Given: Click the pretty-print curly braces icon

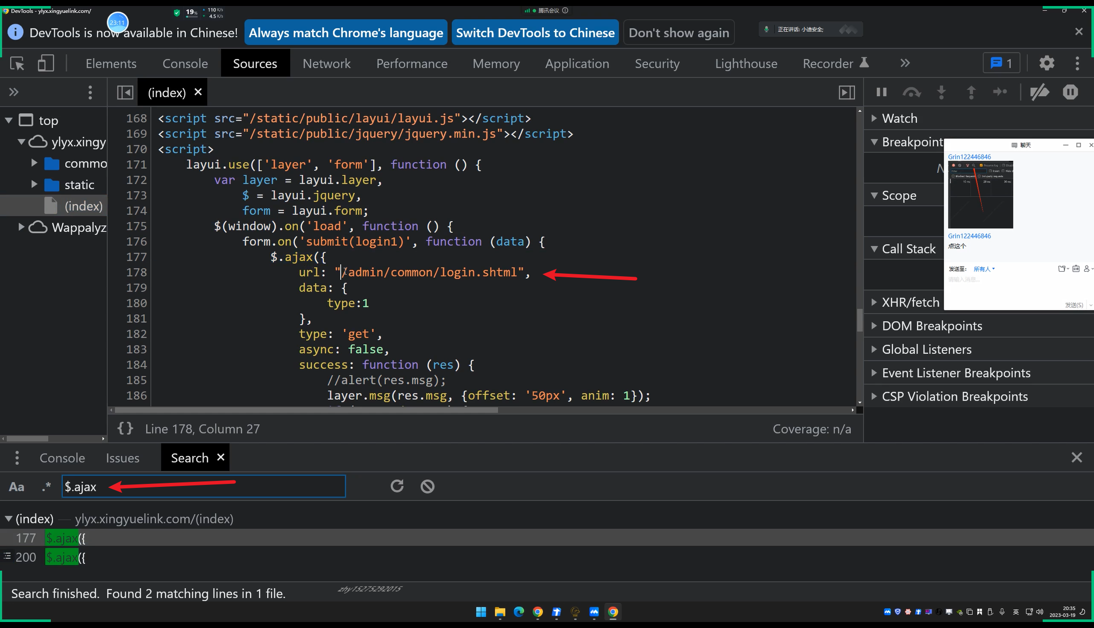Looking at the screenshot, I should pos(125,428).
